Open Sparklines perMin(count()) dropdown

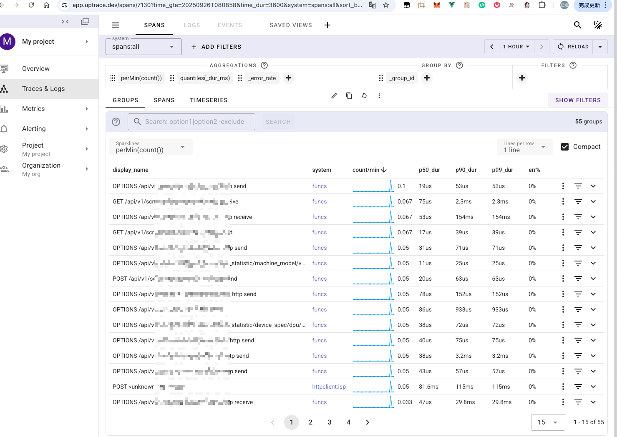[151, 147]
